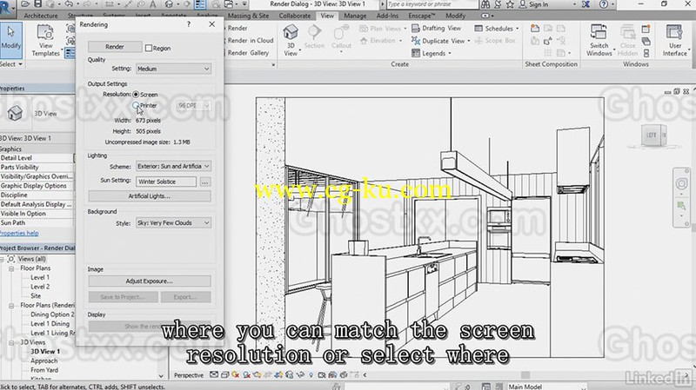The width and height of the screenshot is (696, 390).
Task: Switch to the Collaborate ribbon tab
Action: tap(295, 16)
